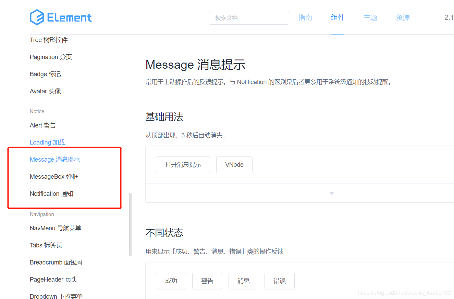Go to Badge 标记 page
Image resolution: width=454 pixels, height=299 pixels.
(x=45, y=74)
